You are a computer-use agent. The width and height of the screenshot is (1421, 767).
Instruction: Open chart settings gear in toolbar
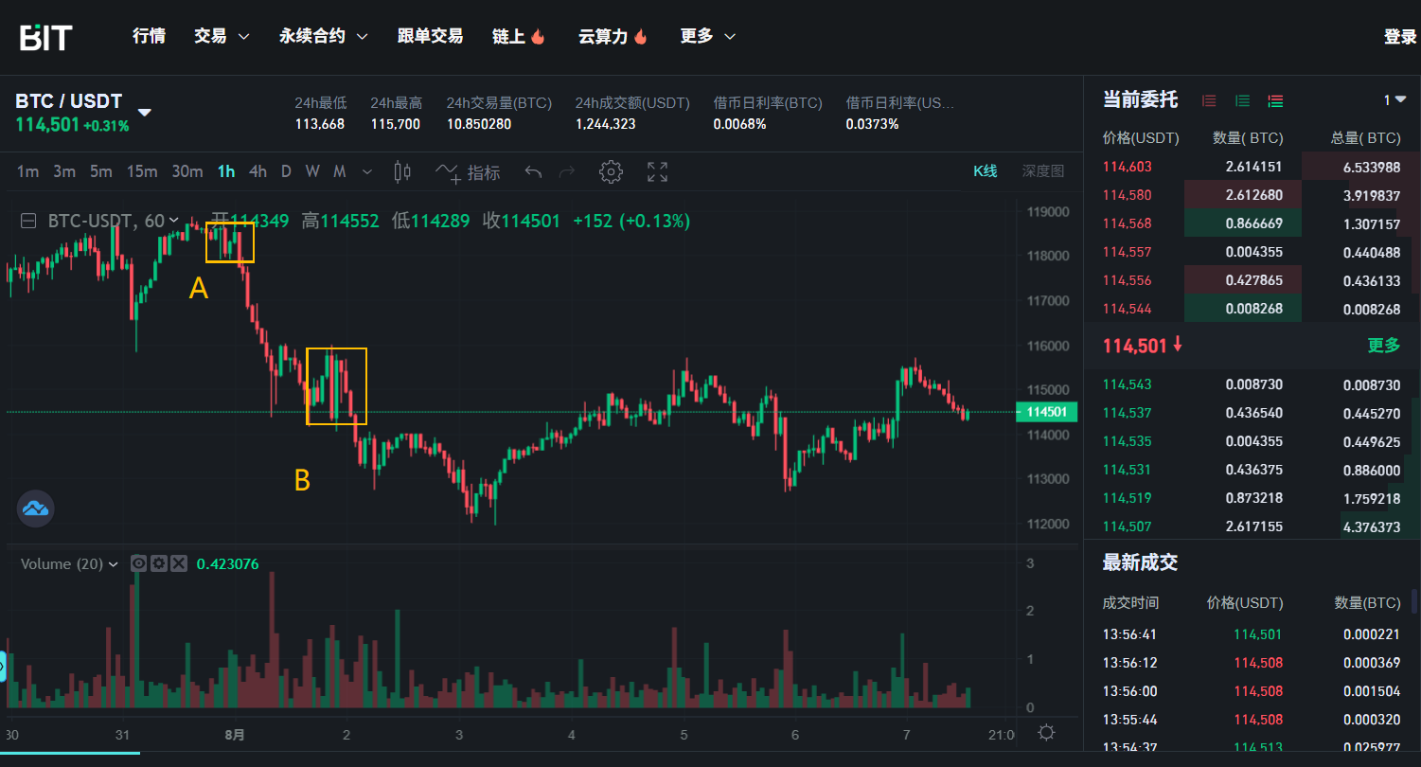coord(611,171)
